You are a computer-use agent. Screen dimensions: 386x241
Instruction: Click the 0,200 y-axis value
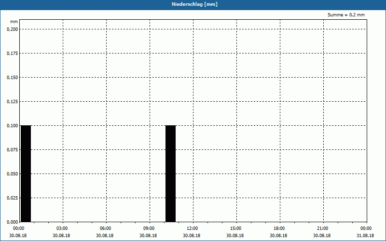[x=13, y=29]
